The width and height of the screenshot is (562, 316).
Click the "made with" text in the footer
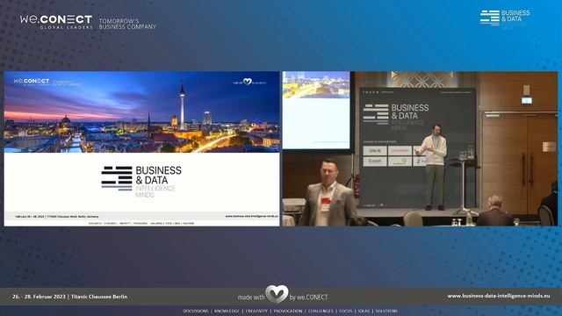point(251,297)
